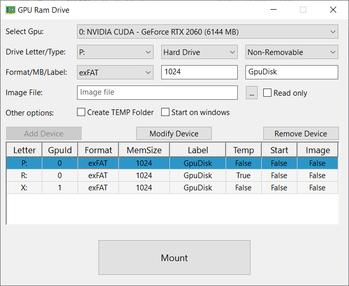Click the image file browse button
This screenshot has width=349, height=286.
(x=252, y=93)
